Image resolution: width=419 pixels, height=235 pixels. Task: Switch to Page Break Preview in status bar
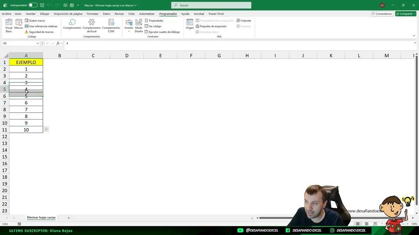375,224
